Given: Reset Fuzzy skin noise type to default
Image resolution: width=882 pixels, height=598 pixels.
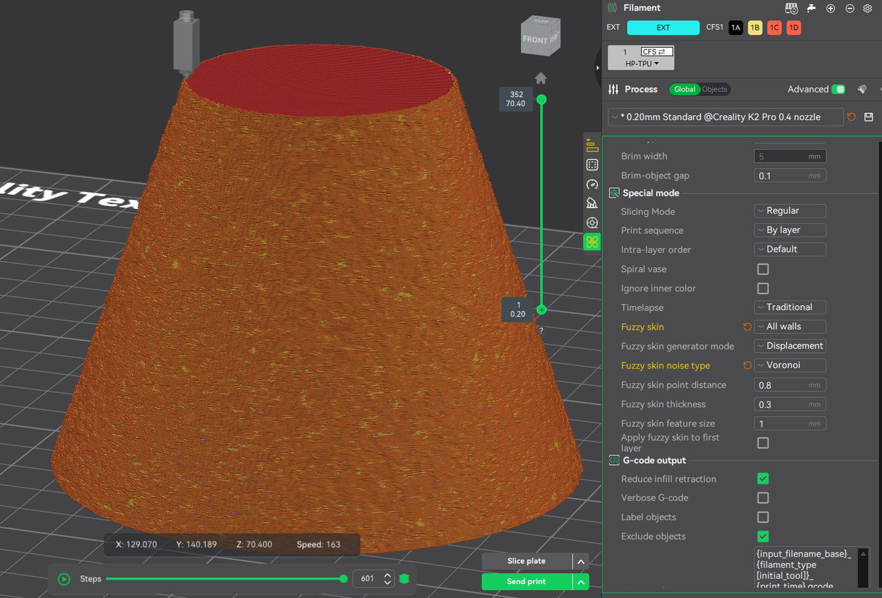Looking at the screenshot, I should [x=747, y=366].
